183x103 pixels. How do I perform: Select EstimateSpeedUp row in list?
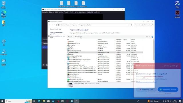click(x=105, y=52)
